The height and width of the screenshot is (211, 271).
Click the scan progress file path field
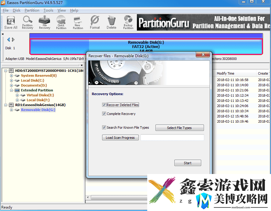(172, 138)
